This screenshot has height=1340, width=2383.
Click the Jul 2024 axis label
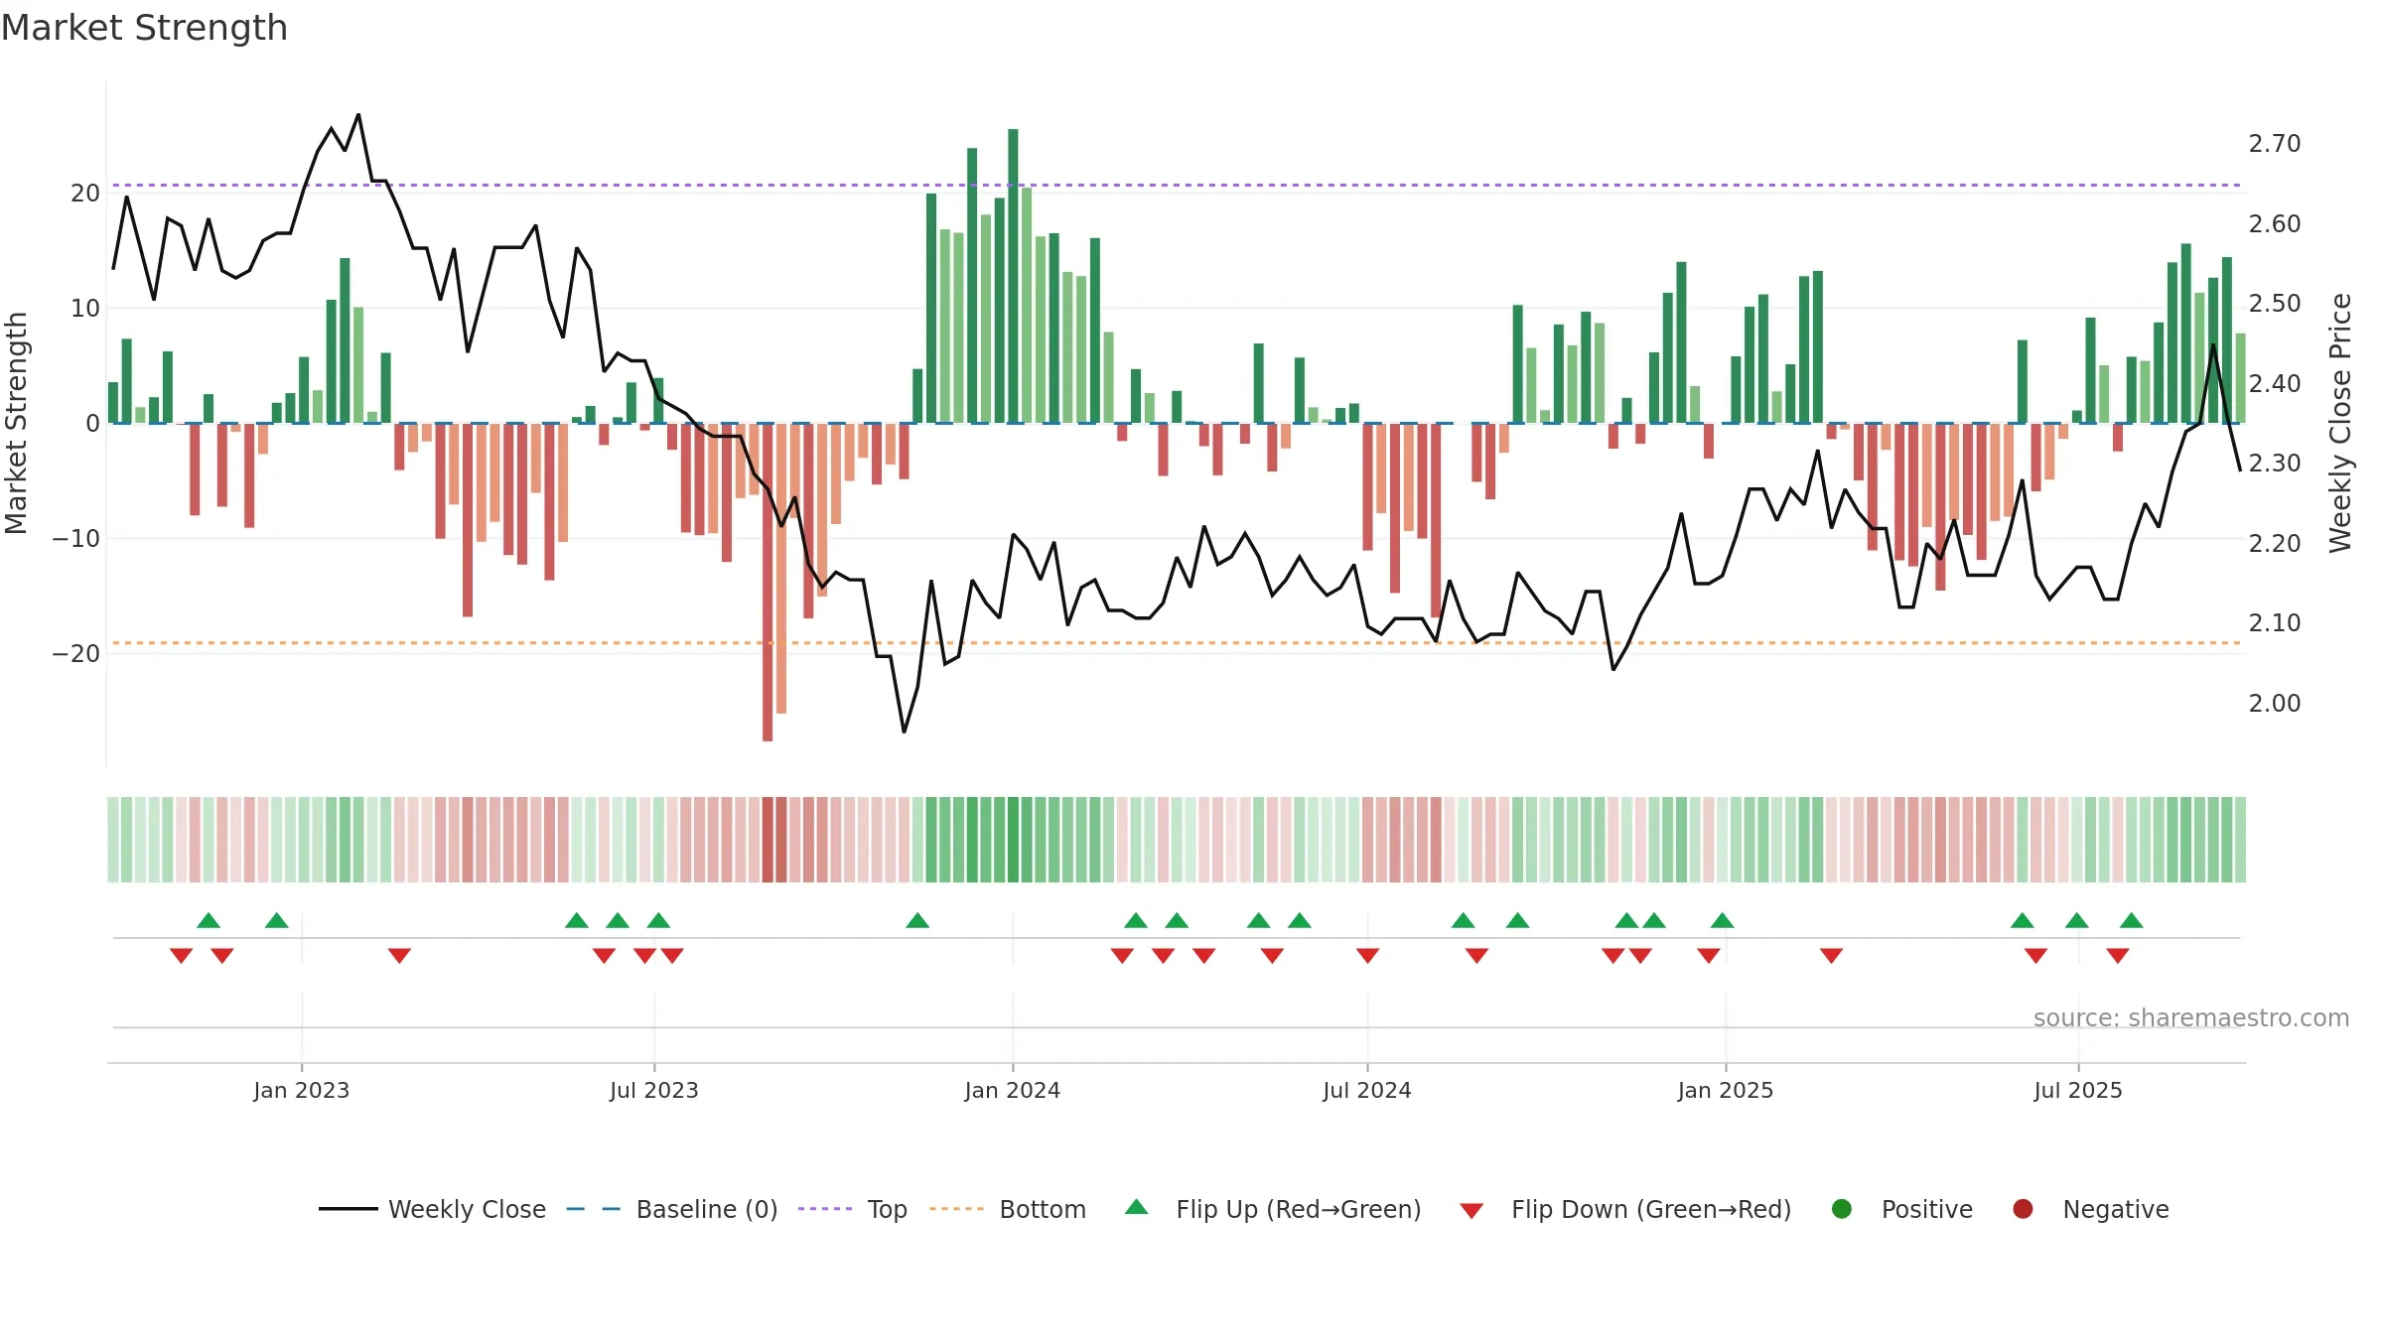pyautogui.click(x=1367, y=1090)
